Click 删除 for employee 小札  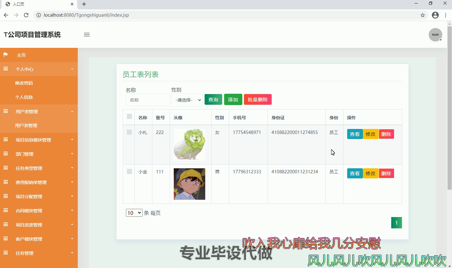(x=386, y=134)
